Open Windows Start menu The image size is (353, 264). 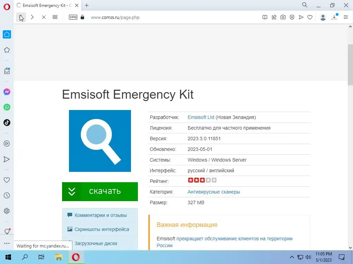(x=8, y=257)
